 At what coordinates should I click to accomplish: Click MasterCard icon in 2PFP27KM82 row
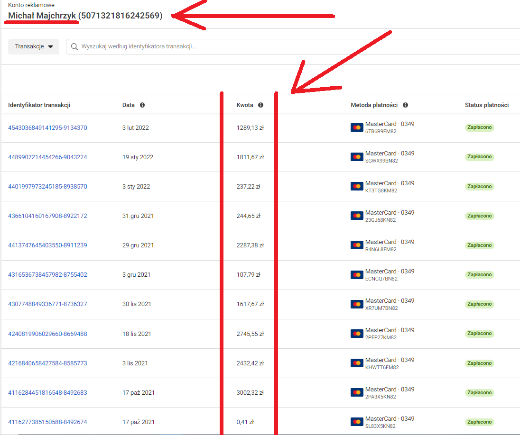[357, 334]
